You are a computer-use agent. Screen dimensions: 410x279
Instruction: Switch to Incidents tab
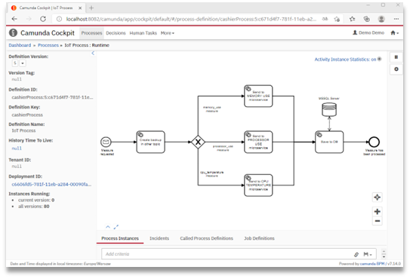tap(159, 238)
